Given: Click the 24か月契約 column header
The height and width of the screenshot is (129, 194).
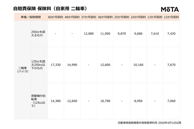Looking at the screenshot, I should point(138,17).
